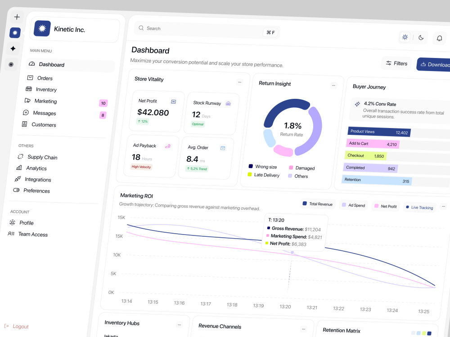The image size is (450, 337).
Task: Select the dark round burst icon in rail
Action: point(11,64)
